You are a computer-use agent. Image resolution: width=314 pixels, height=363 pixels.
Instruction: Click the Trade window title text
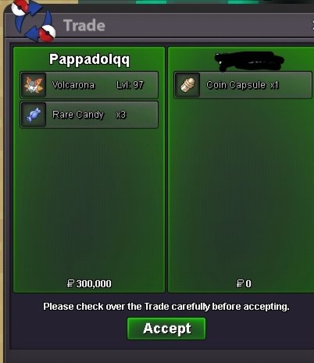[x=84, y=26]
